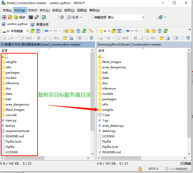Go back in local panel history
Image resolution: width=193 pixels, height=173 pixels.
(46, 31)
